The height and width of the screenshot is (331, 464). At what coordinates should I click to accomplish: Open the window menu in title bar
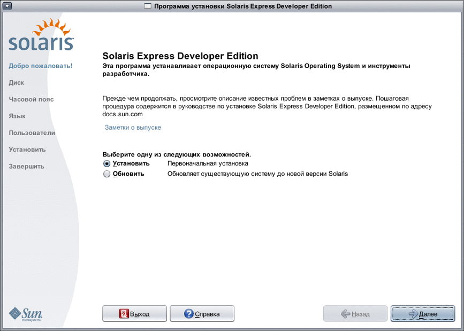[7, 6]
